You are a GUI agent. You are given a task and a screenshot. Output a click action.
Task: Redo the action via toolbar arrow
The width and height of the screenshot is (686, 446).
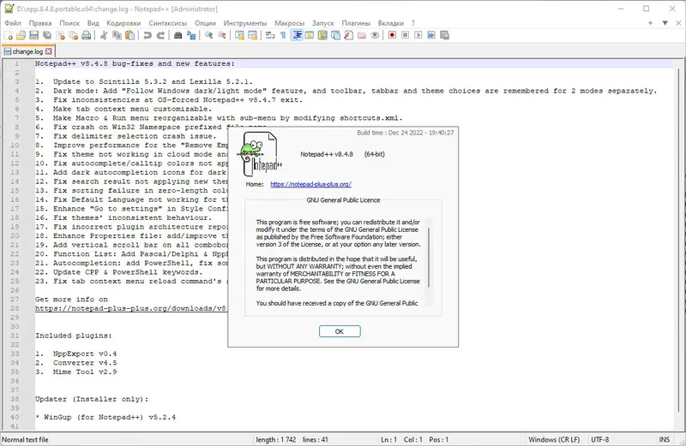tap(160, 35)
